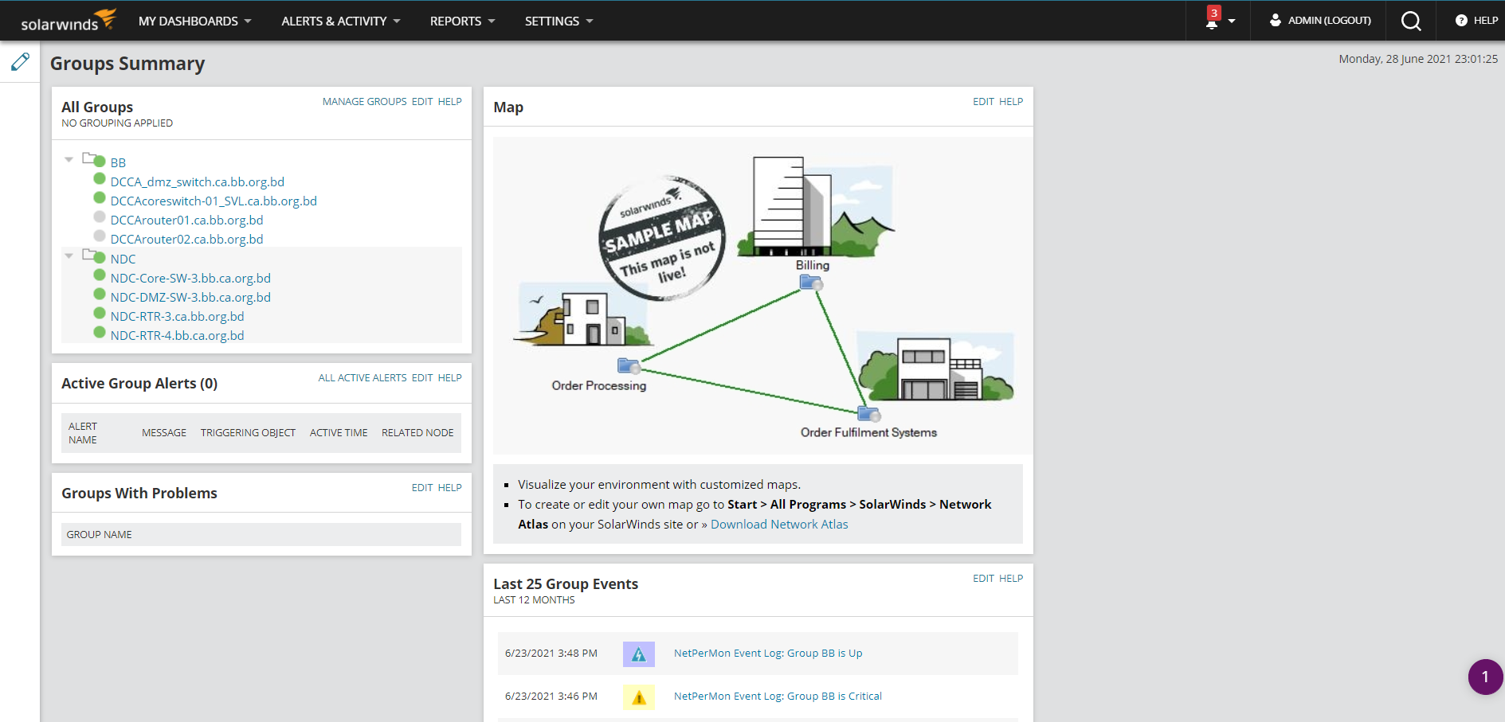Click HELP in Last 25 Group Events panel
Image resolution: width=1505 pixels, height=722 pixels.
click(1011, 579)
